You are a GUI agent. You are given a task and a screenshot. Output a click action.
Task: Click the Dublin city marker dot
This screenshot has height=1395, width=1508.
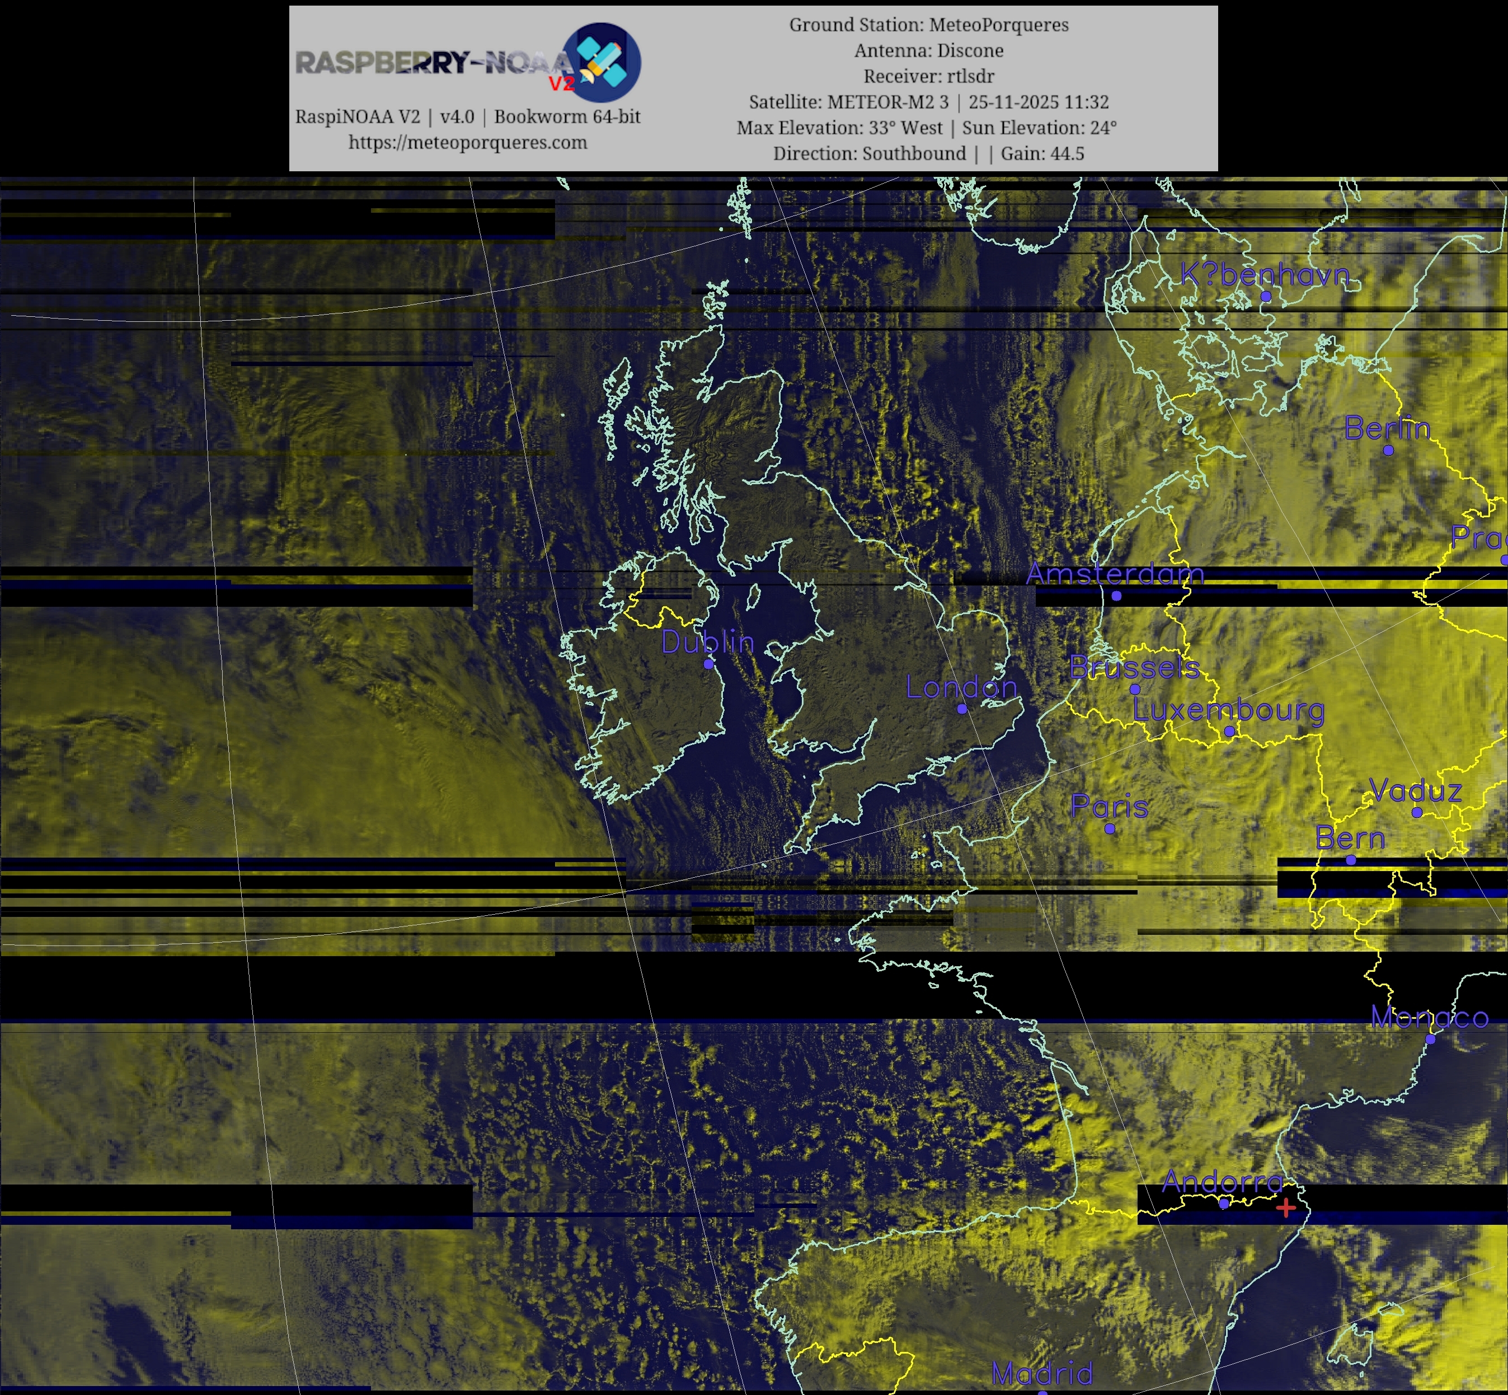point(708,664)
